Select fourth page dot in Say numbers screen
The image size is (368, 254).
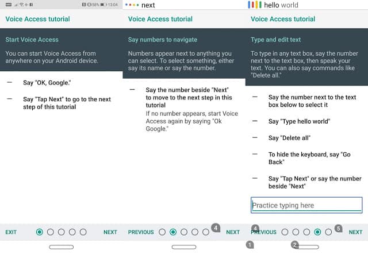pos(195,232)
